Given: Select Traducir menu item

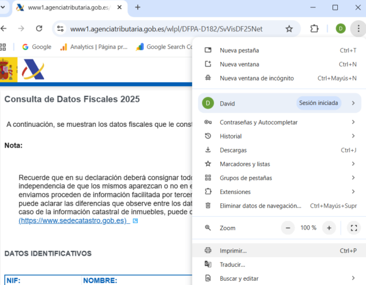Looking at the screenshot, I should (x=279, y=264).
